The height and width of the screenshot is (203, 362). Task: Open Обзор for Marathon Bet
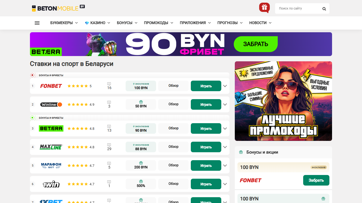point(173,165)
